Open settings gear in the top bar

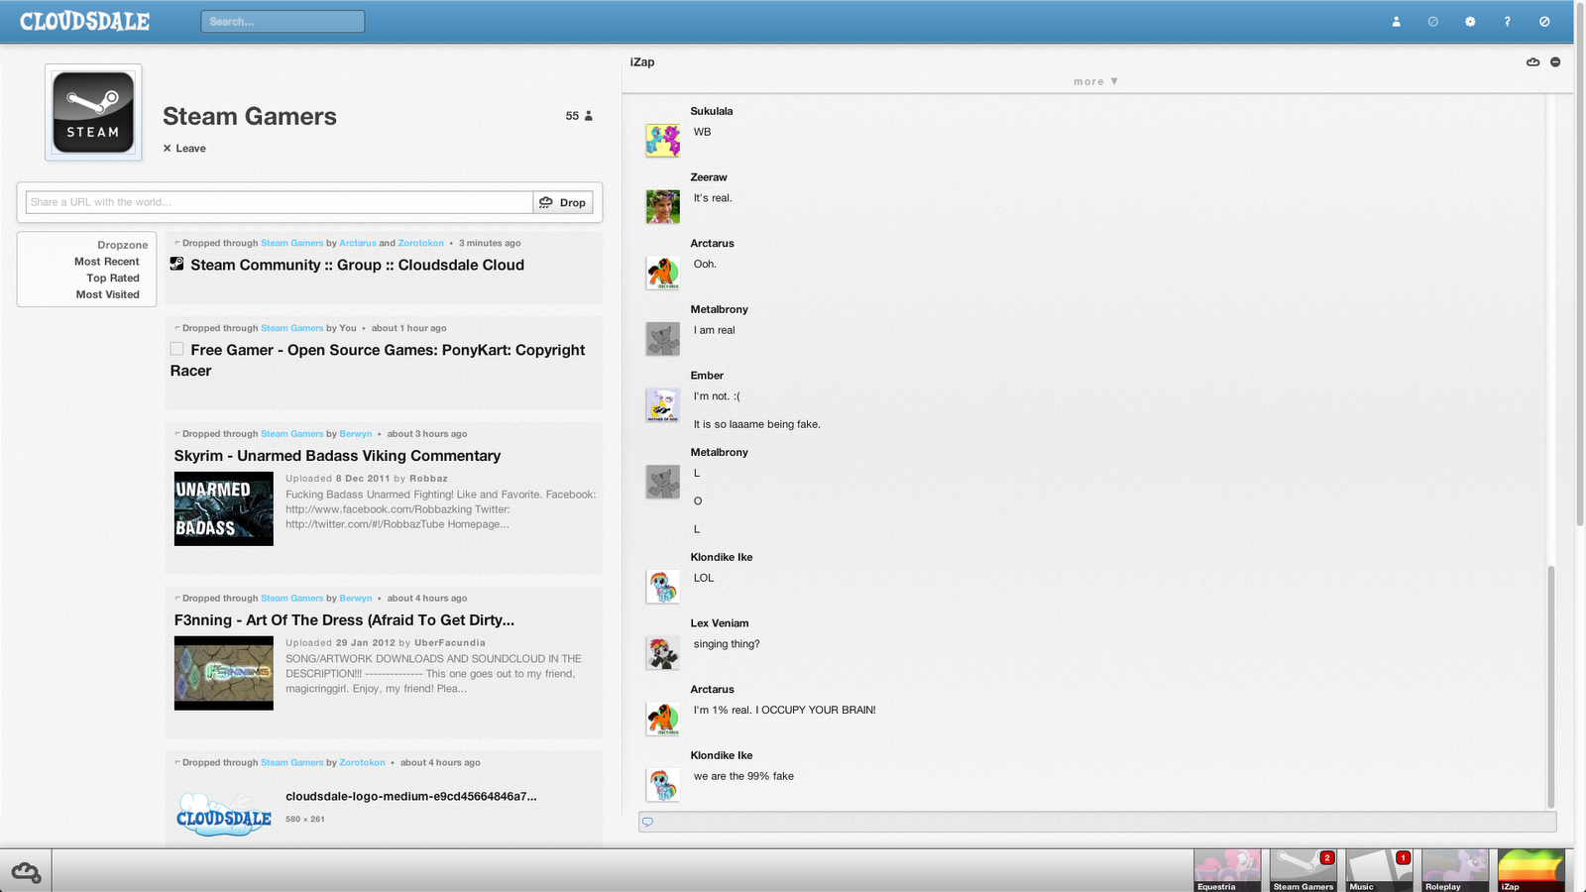point(1470,21)
